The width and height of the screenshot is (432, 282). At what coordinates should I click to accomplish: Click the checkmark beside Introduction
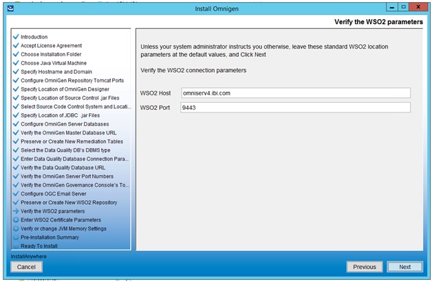coord(16,36)
